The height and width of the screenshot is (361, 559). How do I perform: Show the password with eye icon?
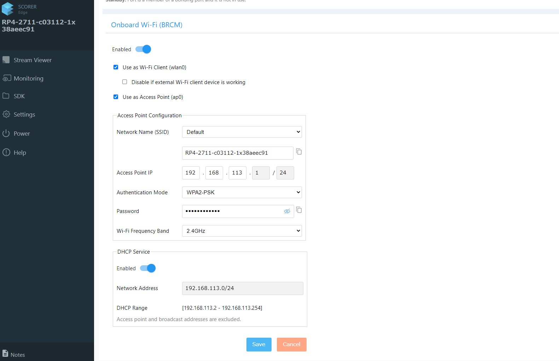[287, 211]
